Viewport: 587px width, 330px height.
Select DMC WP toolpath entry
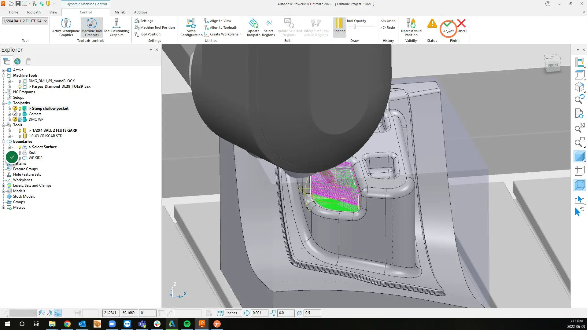(x=36, y=119)
